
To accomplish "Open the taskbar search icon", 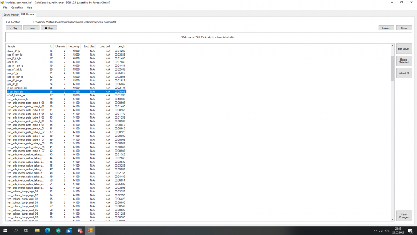I will (x=16, y=230).
